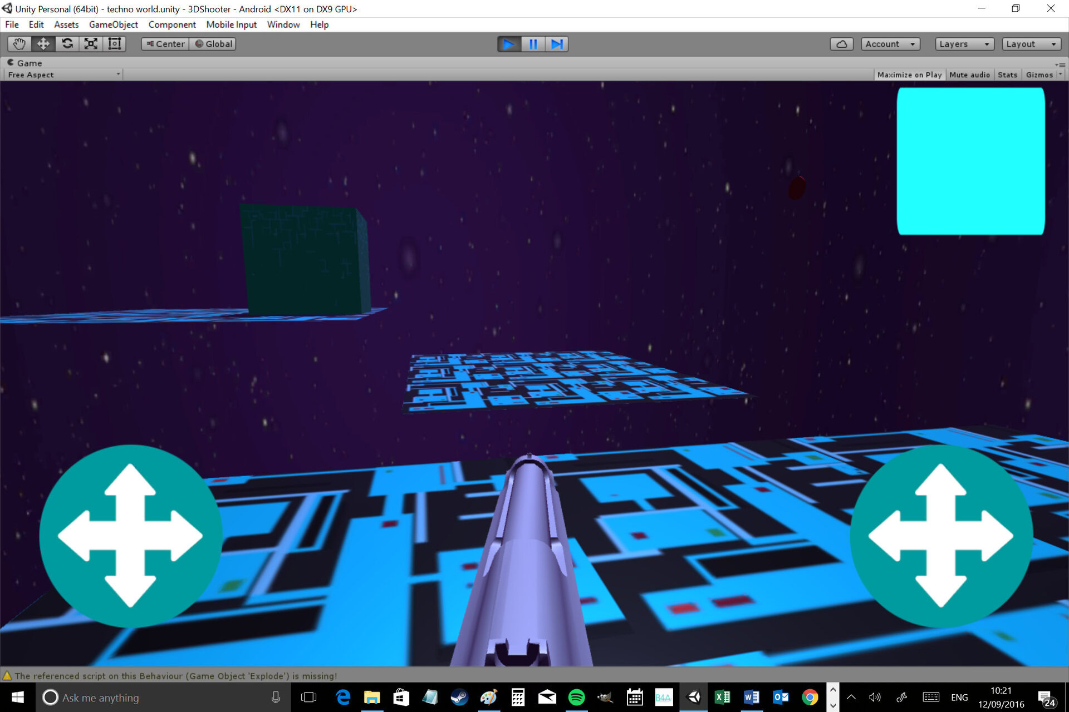Select the Scale tool
Viewport: 1069px width, 712px height.
pyautogui.click(x=91, y=44)
